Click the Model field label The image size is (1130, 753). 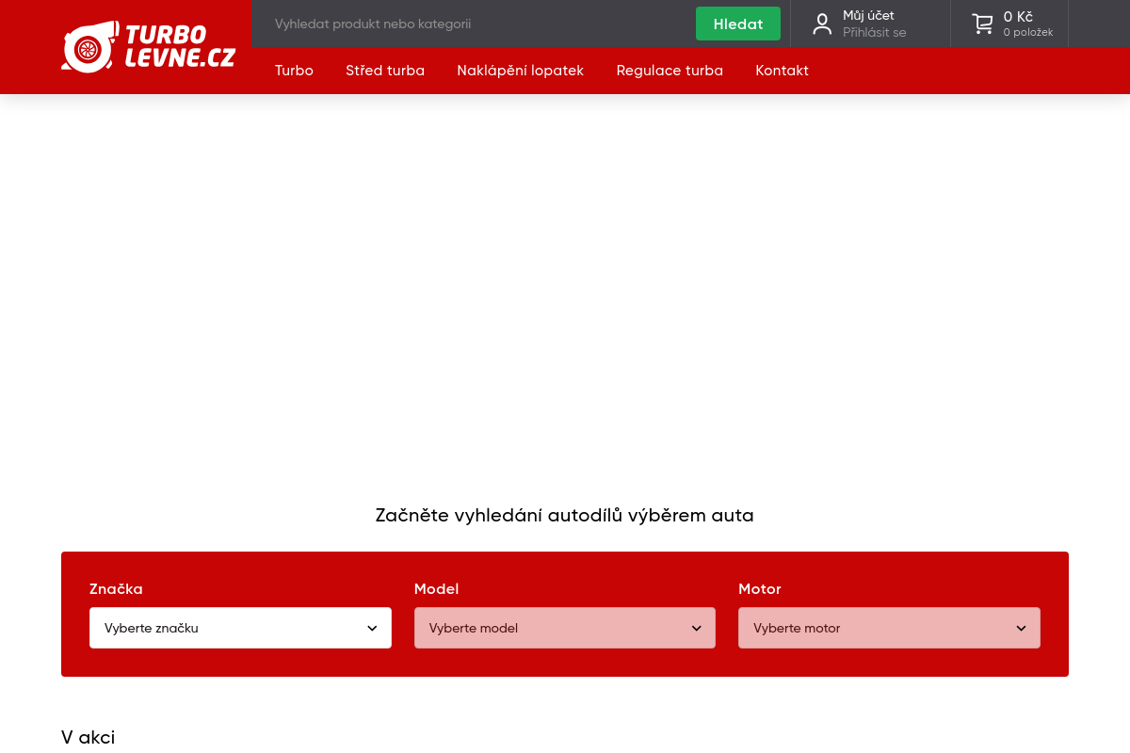436,589
